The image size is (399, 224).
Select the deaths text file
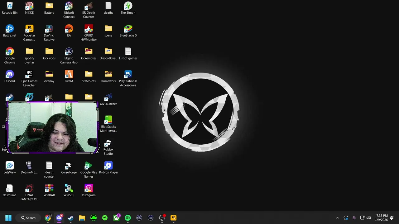(108, 8)
